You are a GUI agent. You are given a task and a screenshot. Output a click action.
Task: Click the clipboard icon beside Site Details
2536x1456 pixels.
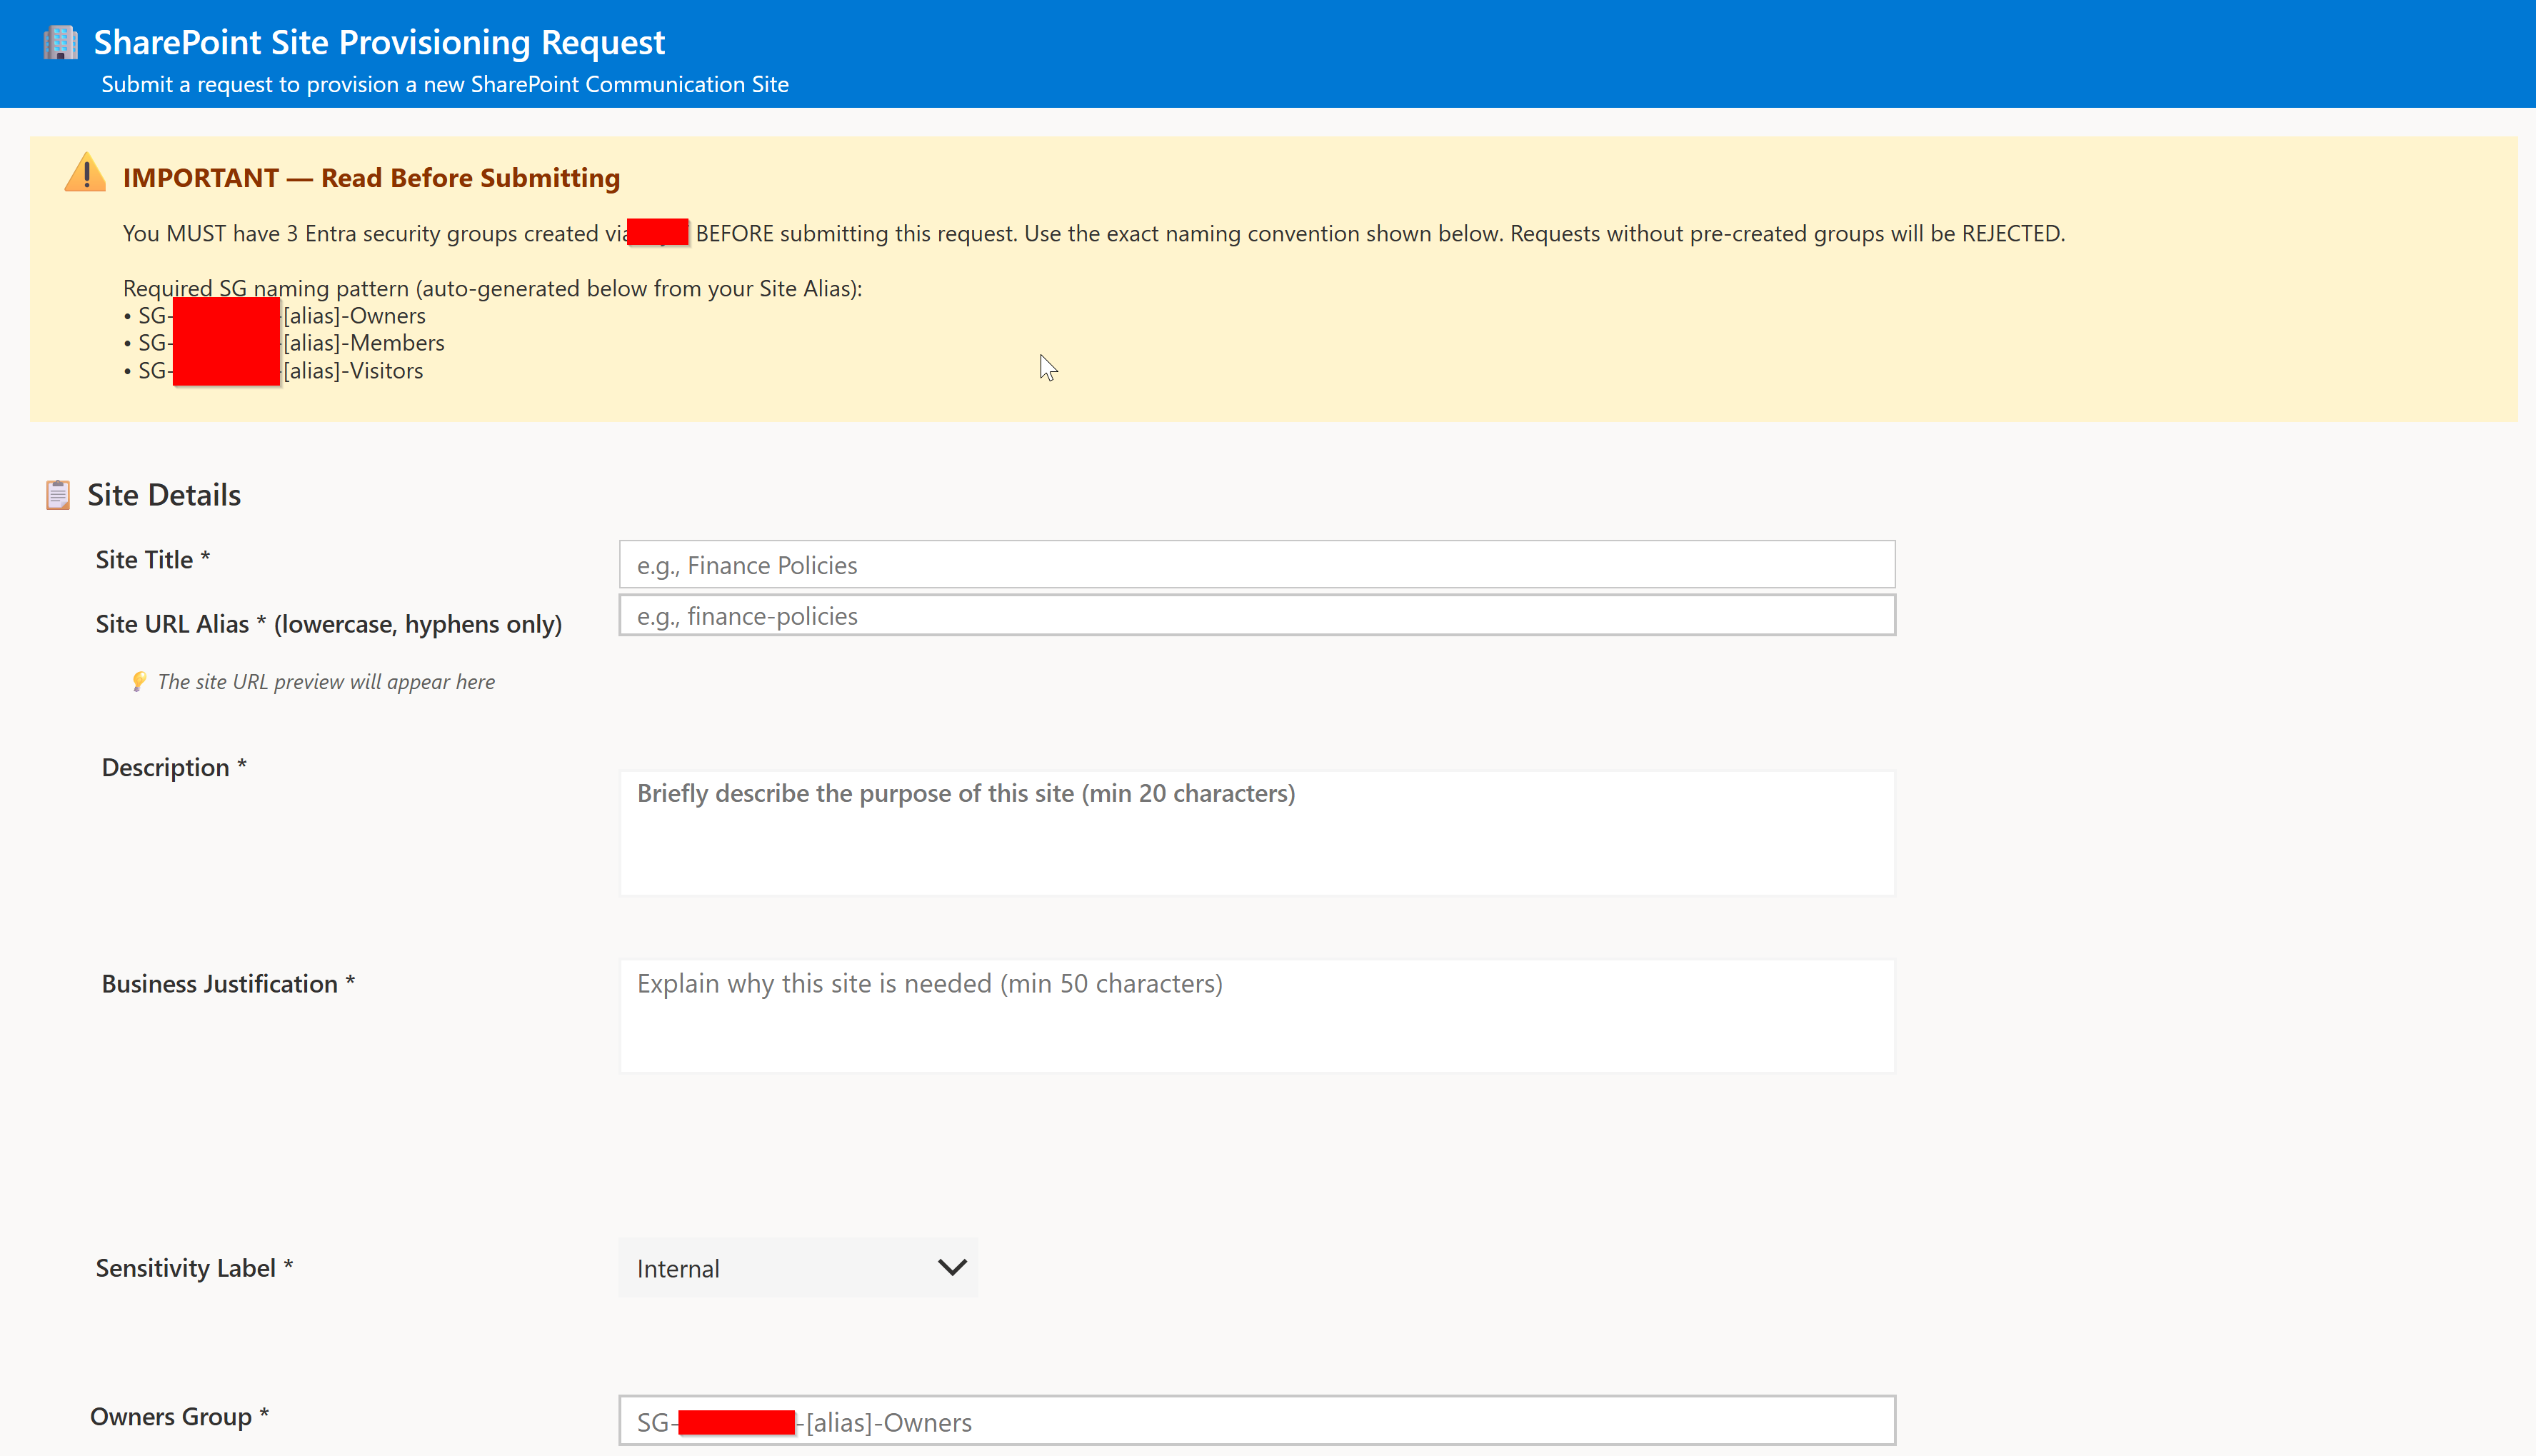tap(58, 495)
